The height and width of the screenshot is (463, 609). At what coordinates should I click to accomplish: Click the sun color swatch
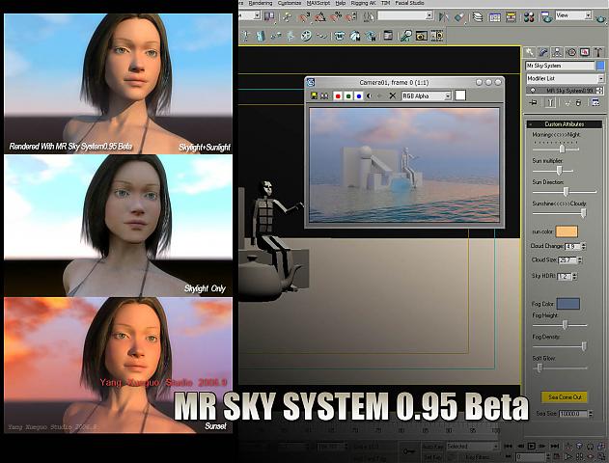click(x=567, y=231)
